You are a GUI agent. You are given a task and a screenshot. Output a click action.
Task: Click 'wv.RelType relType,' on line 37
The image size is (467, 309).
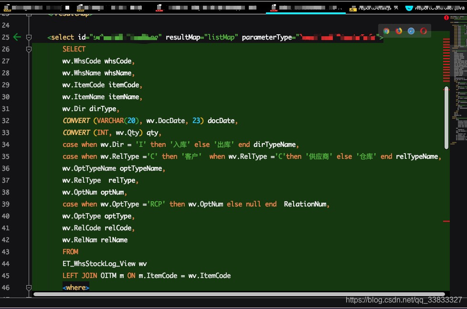pos(100,180)
